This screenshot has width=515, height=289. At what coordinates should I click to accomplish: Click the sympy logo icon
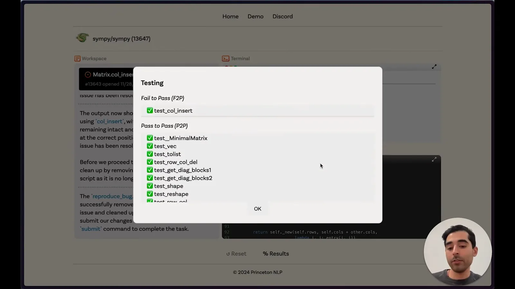click(82, 38)
